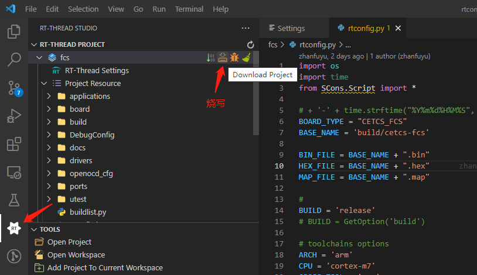Click the project tree vertical scrollbar
477x275 pixels.
[256, 93]
